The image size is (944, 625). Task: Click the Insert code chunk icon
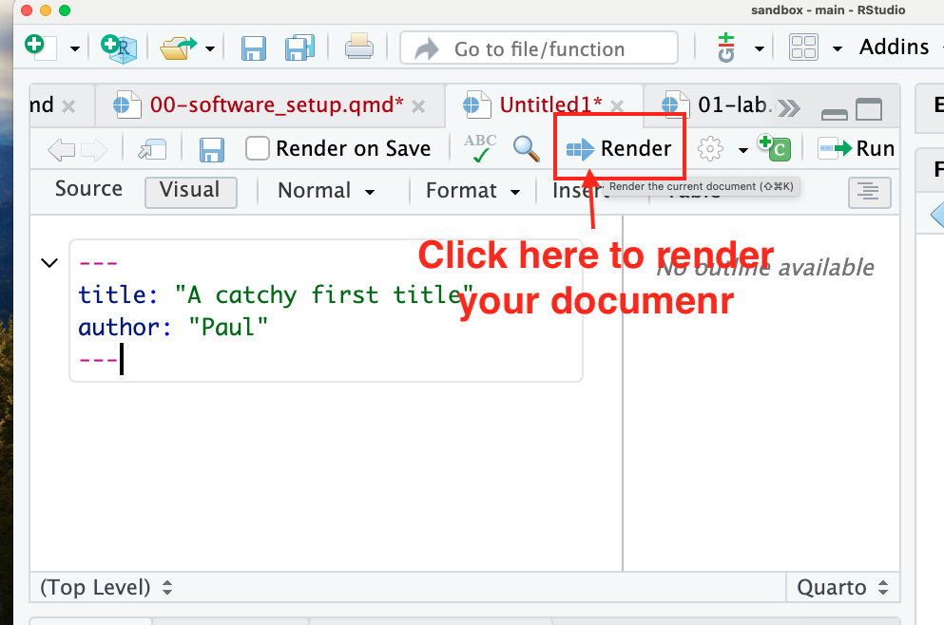tap(774, 148)
